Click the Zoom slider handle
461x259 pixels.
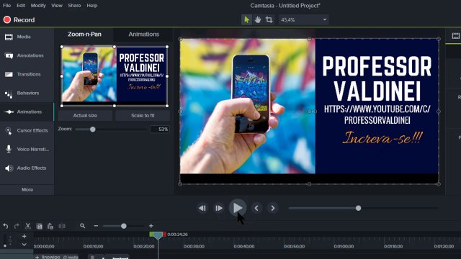tap(93, 129)
